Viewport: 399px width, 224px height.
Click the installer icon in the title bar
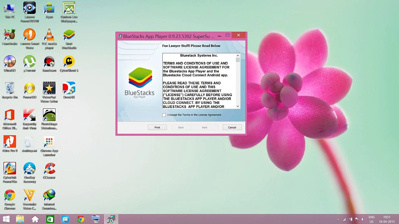120,36
